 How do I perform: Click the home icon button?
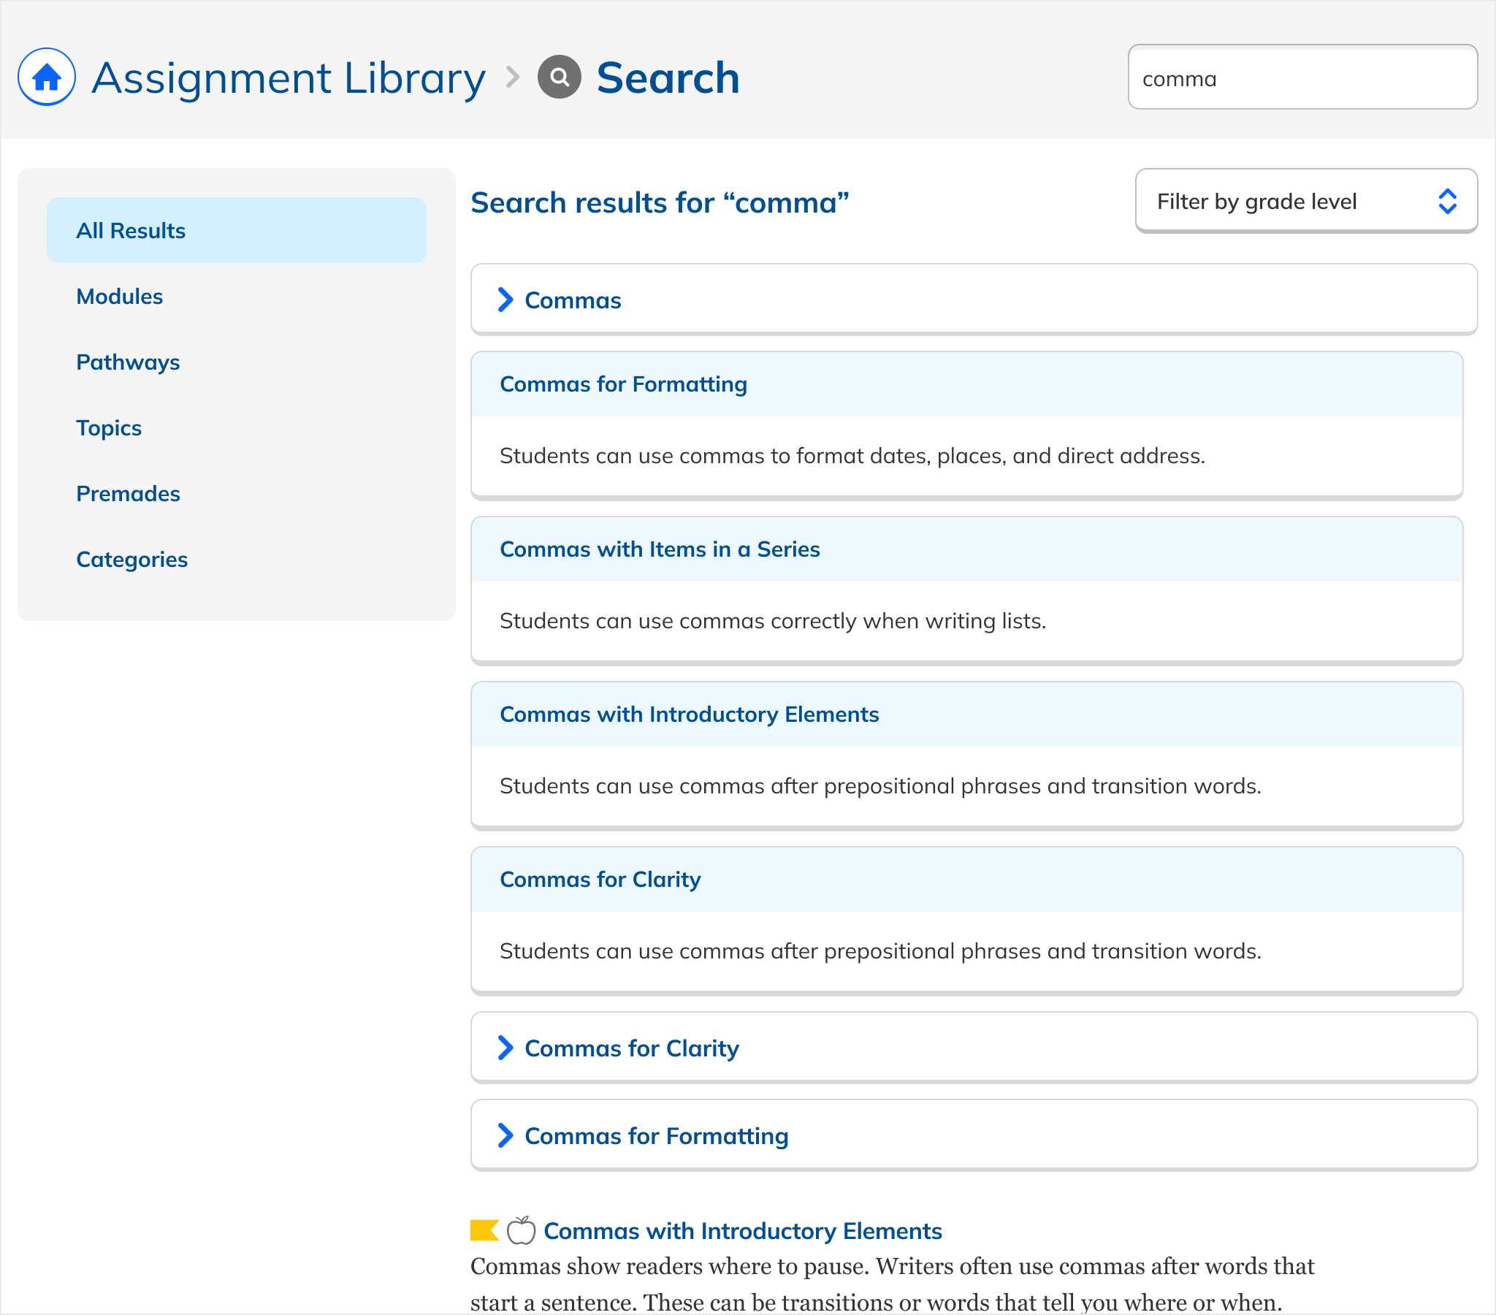pyautogui.click(x=46, y=77)
